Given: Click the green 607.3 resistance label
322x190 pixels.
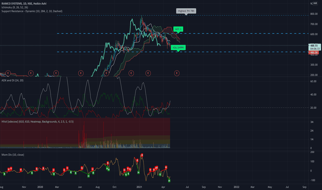Looking at the screenshot, I should point(178,29).
